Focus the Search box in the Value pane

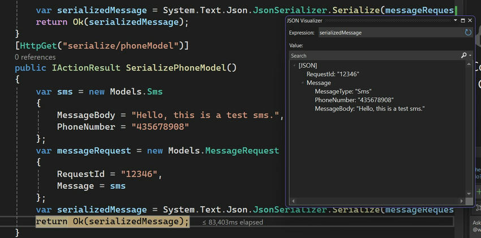(x=375, y=56)
